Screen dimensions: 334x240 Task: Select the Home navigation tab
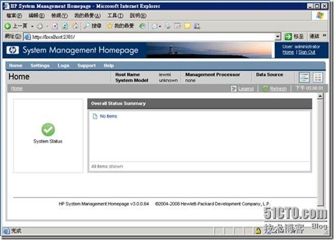click(x=15, y=65)
